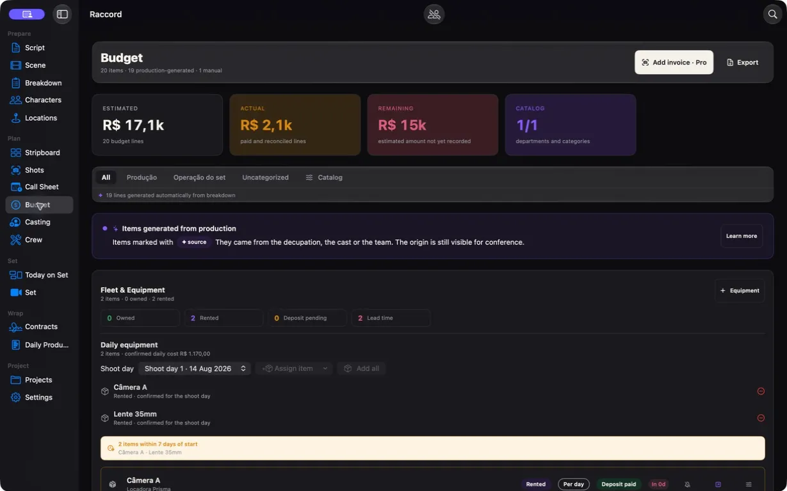This screenshot has width=787, height=491.
Task: Open Locations in the sidebar
Action: point(39,118)
